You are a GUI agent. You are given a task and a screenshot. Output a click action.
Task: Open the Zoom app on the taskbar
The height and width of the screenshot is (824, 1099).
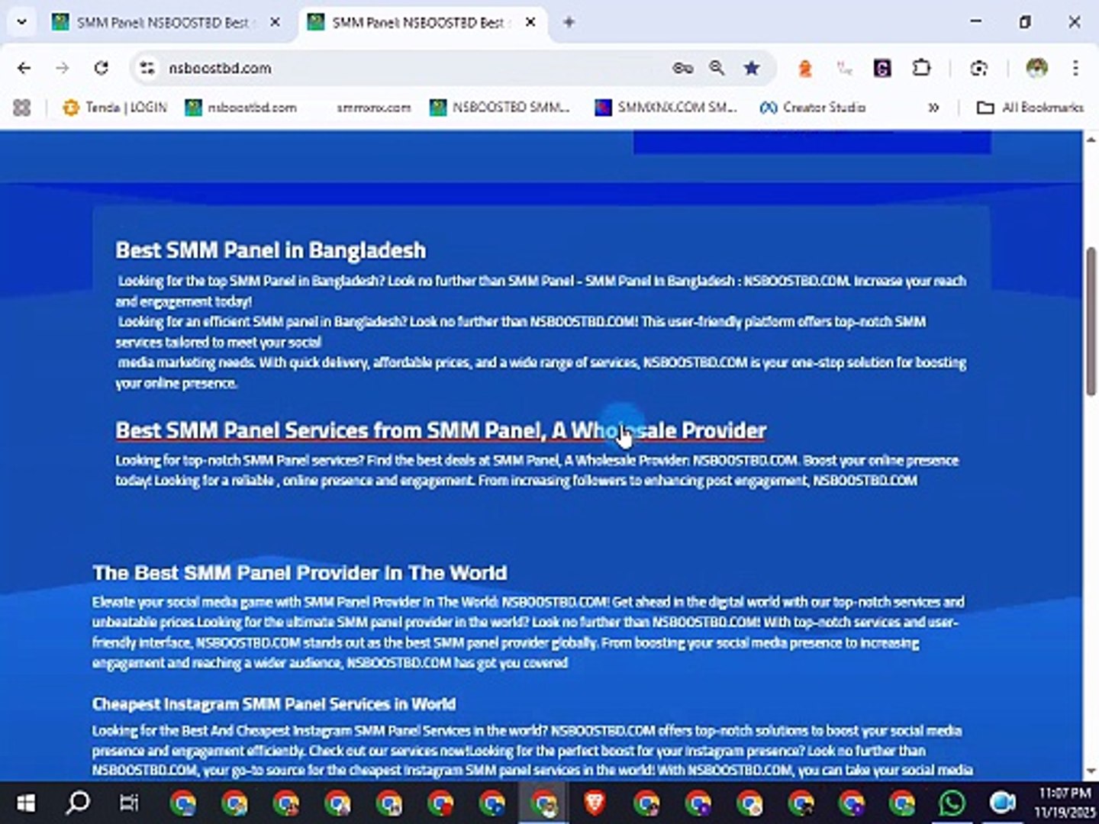coord(1002,803)
